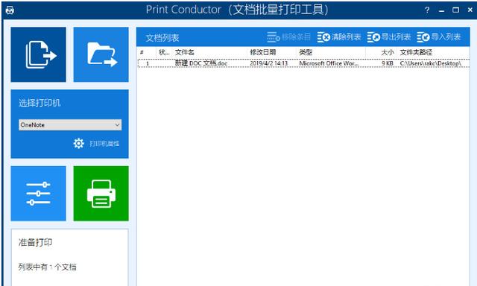This screenshot has width=477, height=286.
Task: Maximize the Print Conductor window
Action: 455,10
